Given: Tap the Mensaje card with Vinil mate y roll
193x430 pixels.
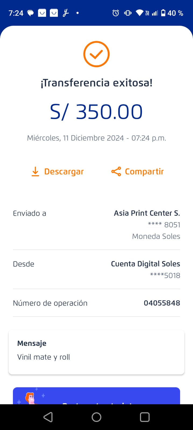Looking at the screenshot, I should (x=96, y=352).
